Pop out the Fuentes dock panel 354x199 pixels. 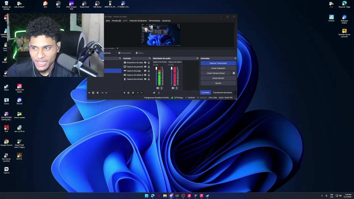click(x=150, y=58)
